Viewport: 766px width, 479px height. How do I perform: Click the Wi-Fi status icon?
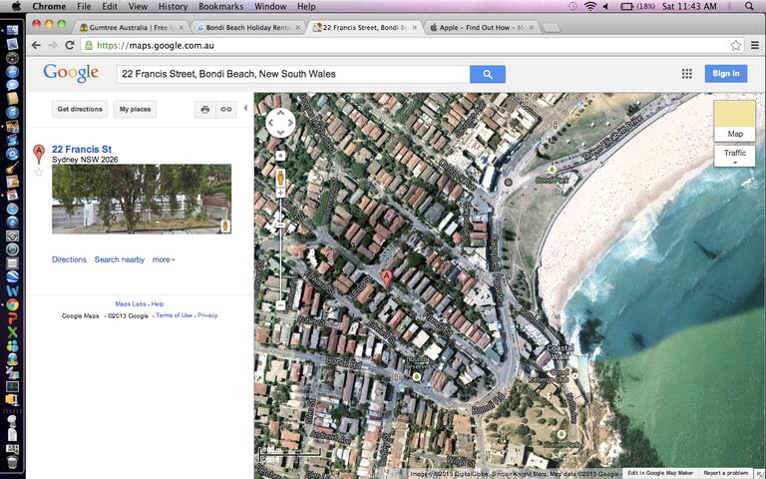tap(590, 6)
